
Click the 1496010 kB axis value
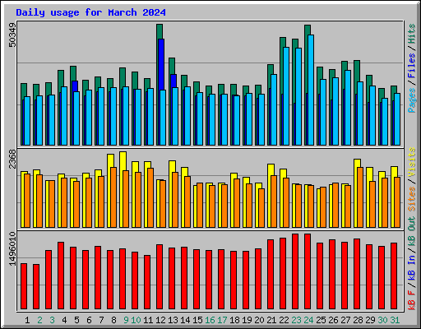click(12, 248)
